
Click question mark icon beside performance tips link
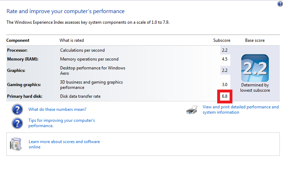tap(17, 123)
